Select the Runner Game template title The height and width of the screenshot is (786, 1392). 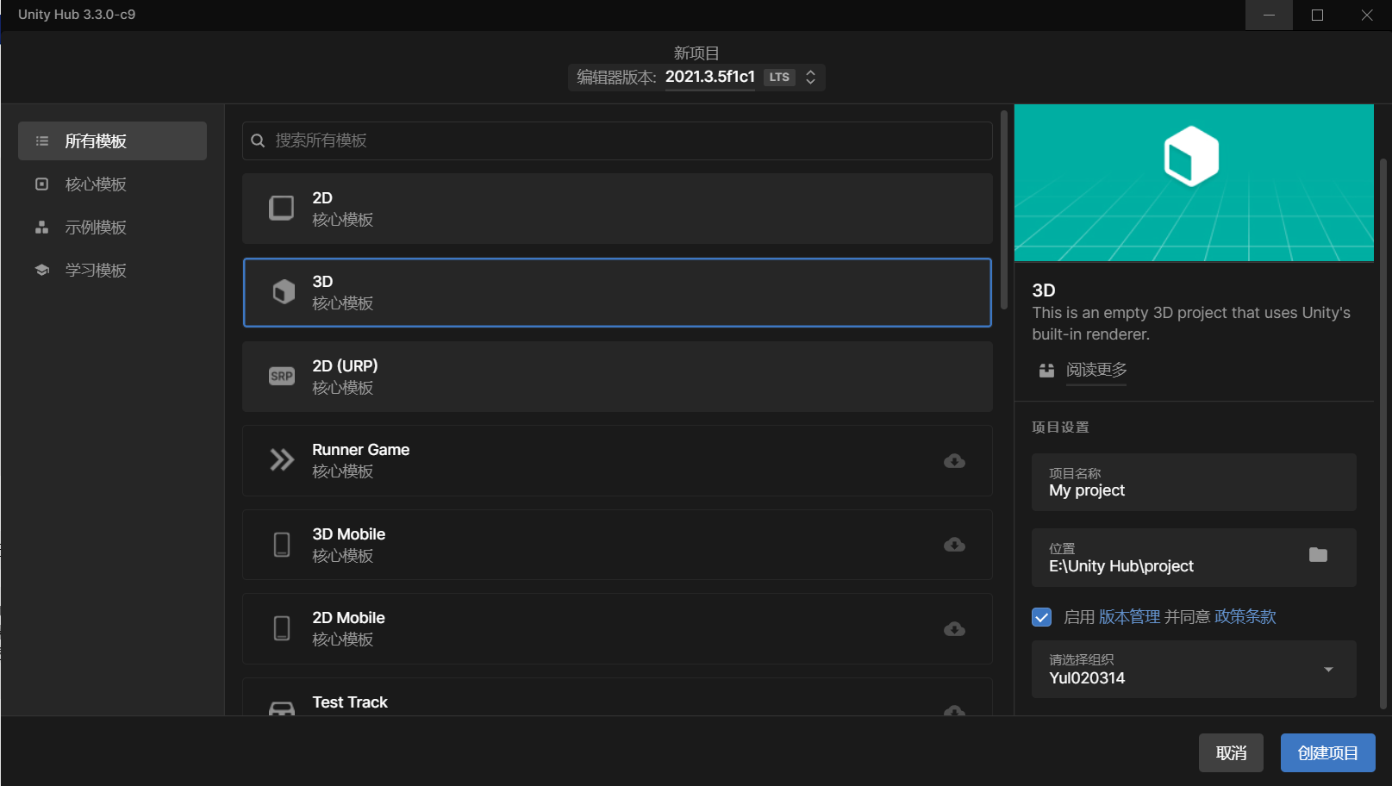tap(360, 450)
